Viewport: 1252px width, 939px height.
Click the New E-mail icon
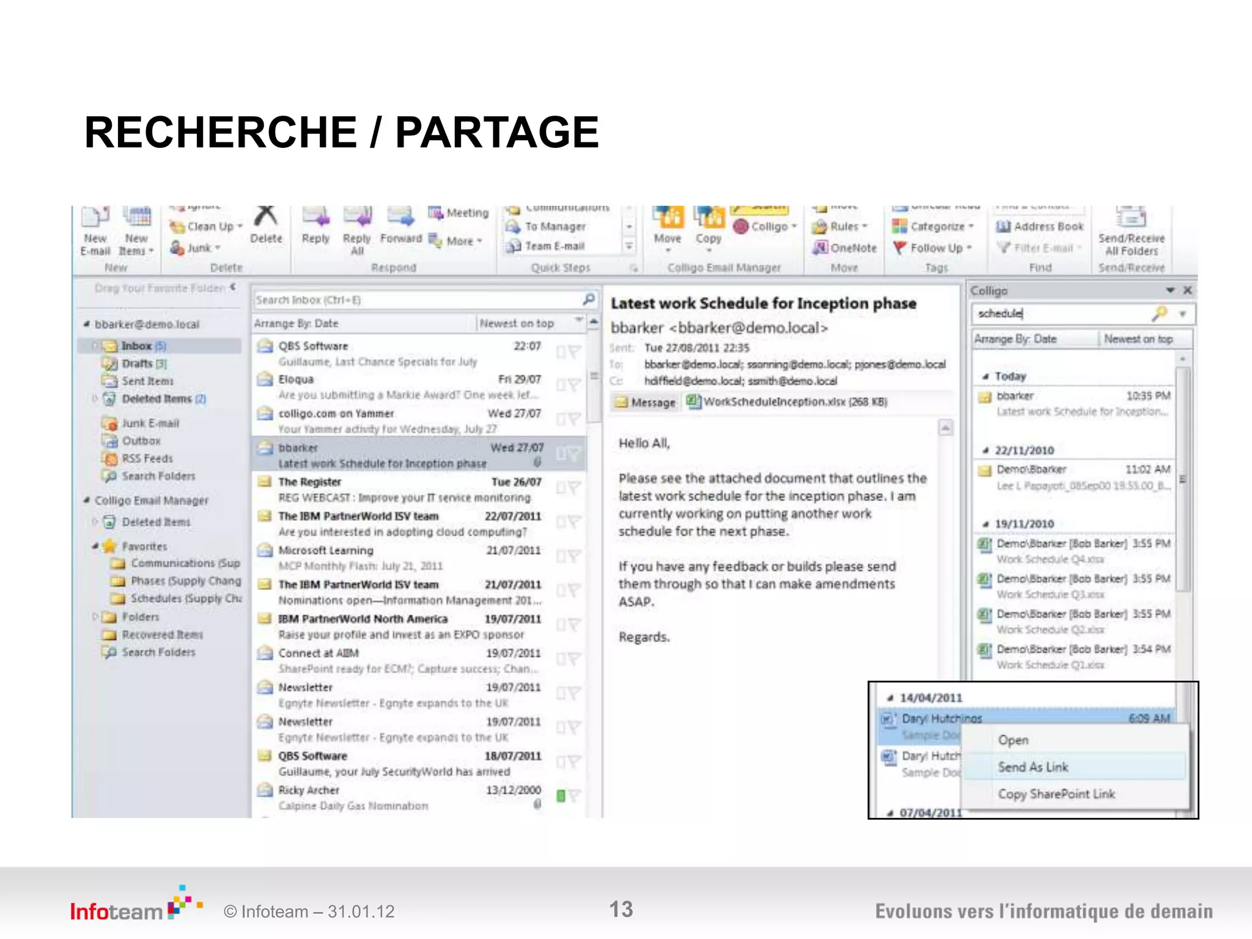[95, 218]
